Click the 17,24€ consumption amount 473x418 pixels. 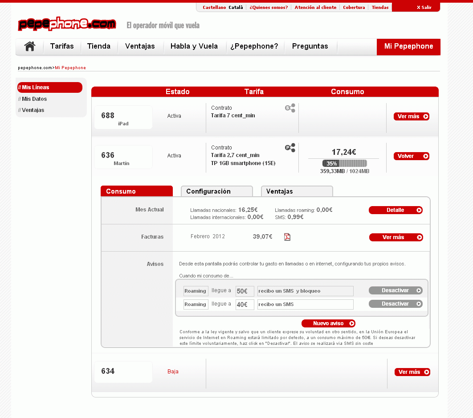tap(344, 152)
